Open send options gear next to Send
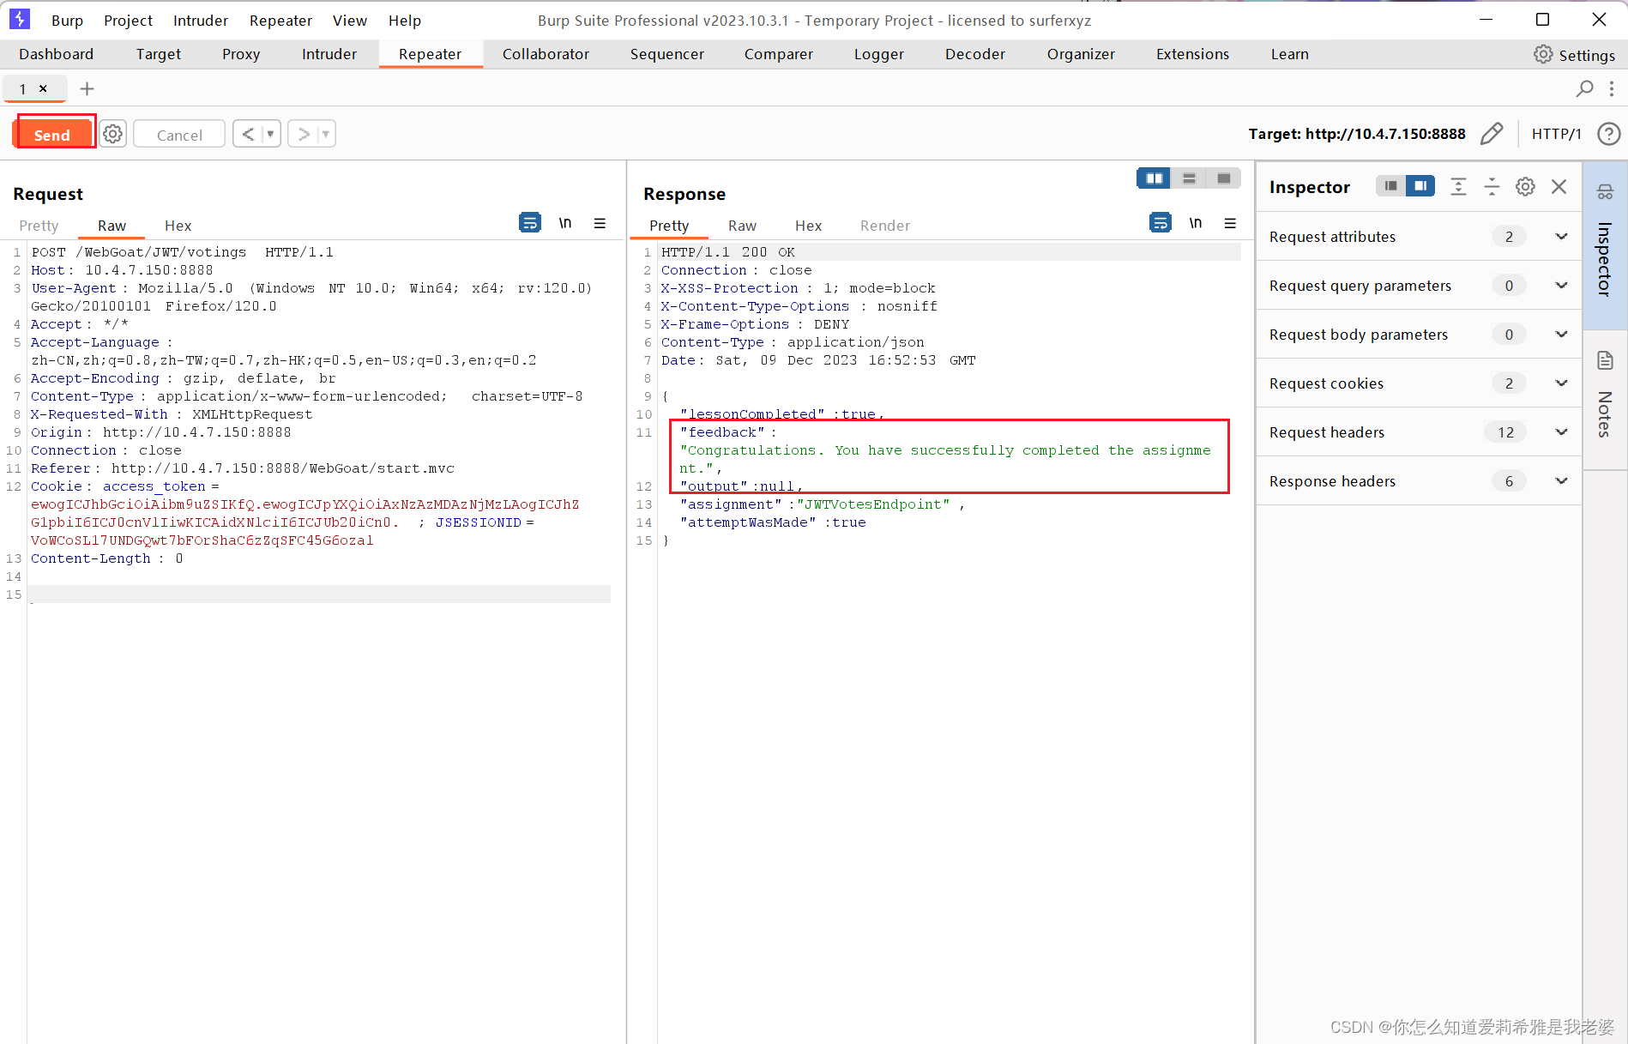 112,134
